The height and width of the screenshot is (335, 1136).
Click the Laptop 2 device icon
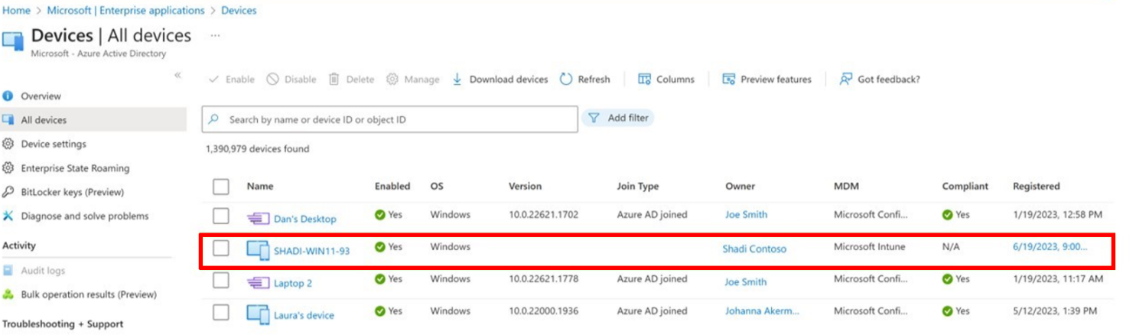(258, 283)
